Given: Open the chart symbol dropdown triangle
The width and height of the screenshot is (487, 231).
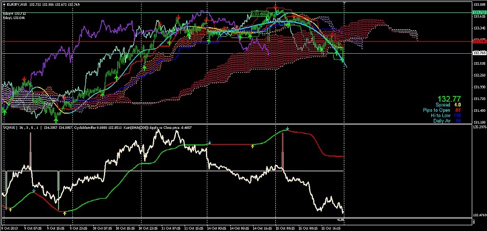Looking at the screenshot, I should click(x=3, y=4).
